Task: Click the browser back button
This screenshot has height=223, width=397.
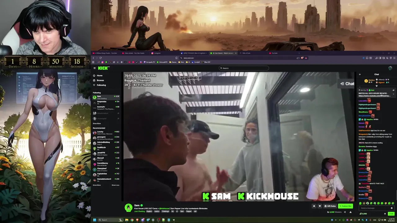Action: tap(93, 58)
